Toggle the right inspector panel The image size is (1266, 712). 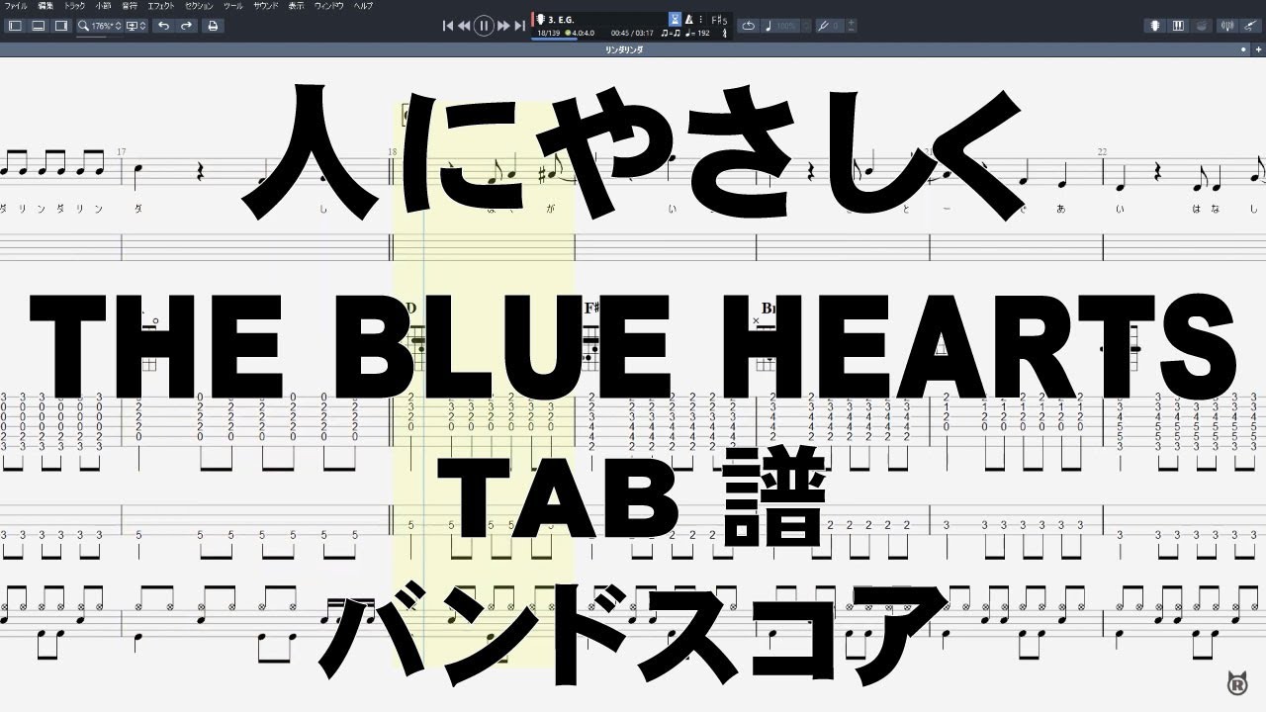click(60, 26)
